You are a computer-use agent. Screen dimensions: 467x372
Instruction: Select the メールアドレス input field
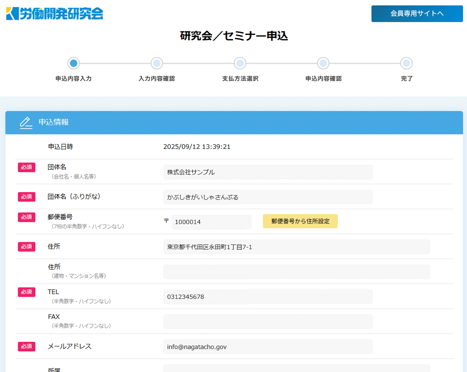point(268,346)
